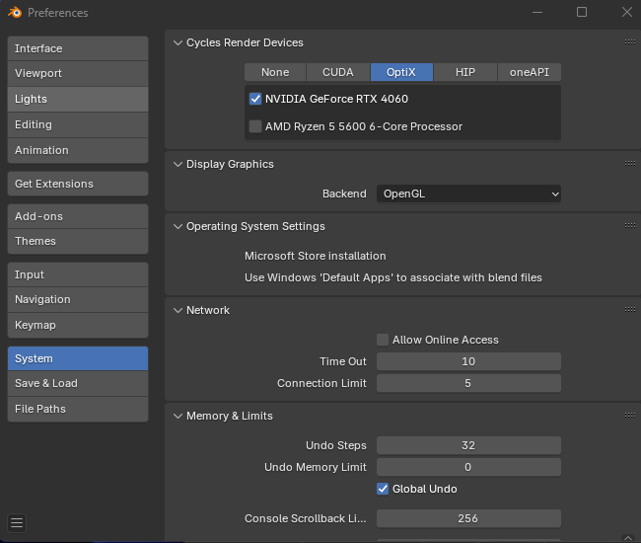Viewport: 641px width, 543px height.
Task: Collapse the Memory & Limits panel
Action: [x=178, y=416]
